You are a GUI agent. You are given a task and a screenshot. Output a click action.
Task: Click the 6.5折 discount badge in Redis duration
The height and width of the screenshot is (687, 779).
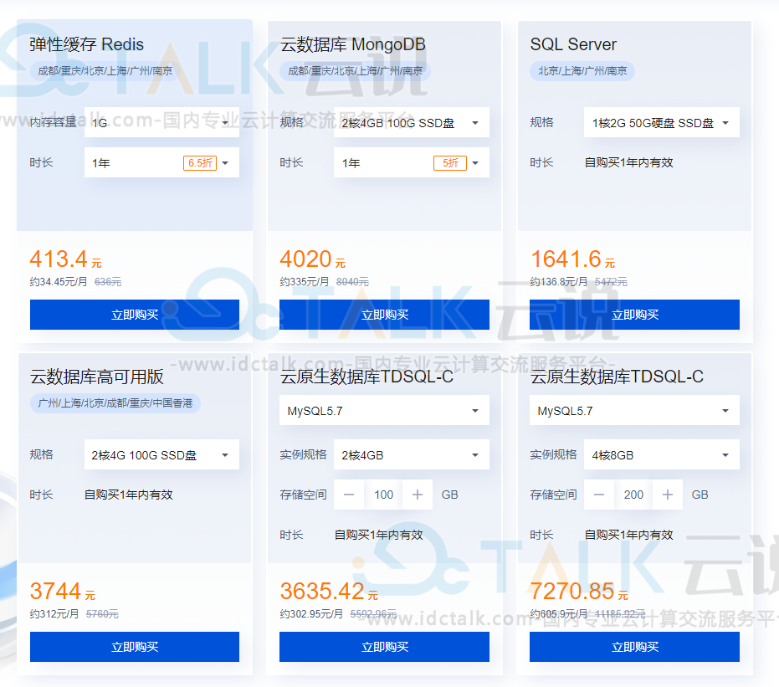click(200, 163)
